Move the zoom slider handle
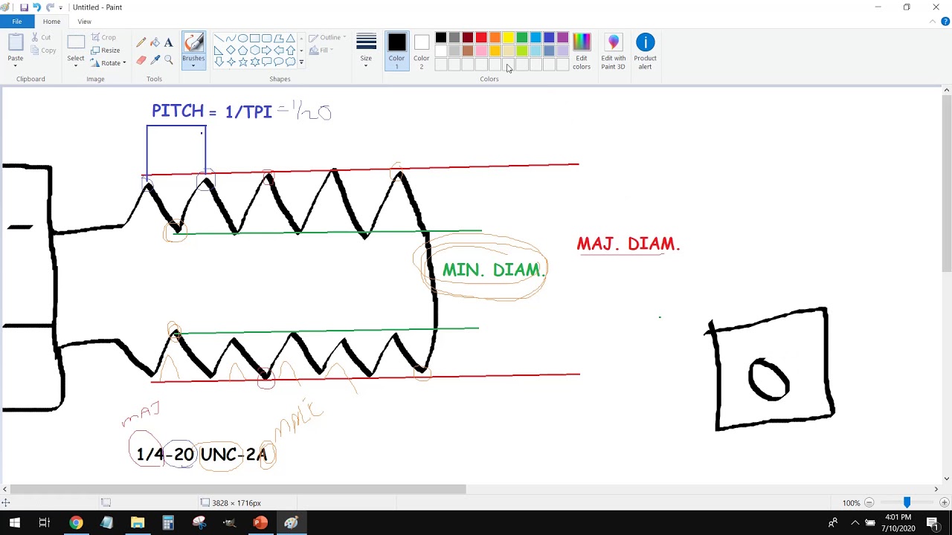952x535 pixels. coord(907,503)
